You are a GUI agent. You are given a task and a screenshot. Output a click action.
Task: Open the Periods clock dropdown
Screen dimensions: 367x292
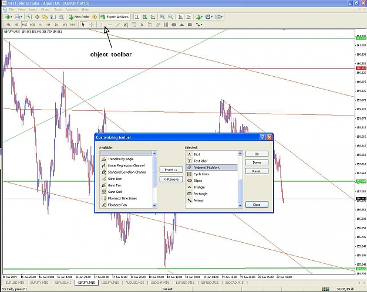pos(211,17)
